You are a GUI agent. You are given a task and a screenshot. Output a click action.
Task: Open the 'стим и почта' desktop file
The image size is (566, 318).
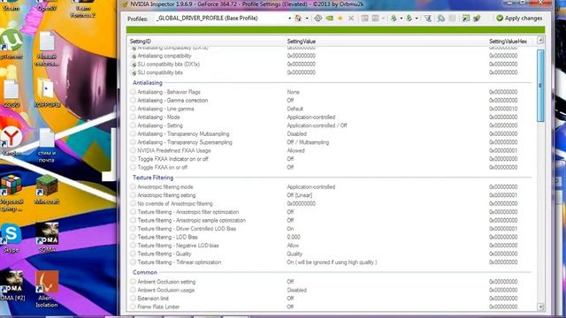[47, 145]
